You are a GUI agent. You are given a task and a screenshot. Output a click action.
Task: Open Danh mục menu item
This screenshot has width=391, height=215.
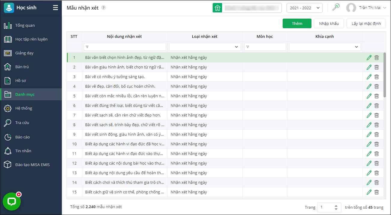coord(31,94)
